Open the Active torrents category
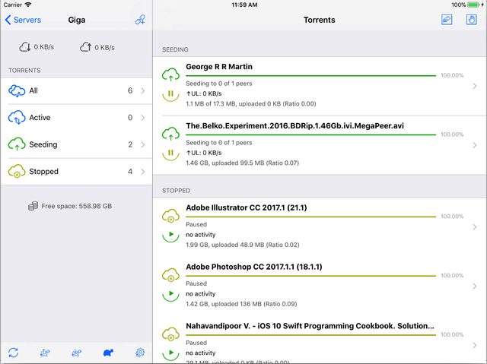Viewport: 487px width, 364px height. point(77,118)
